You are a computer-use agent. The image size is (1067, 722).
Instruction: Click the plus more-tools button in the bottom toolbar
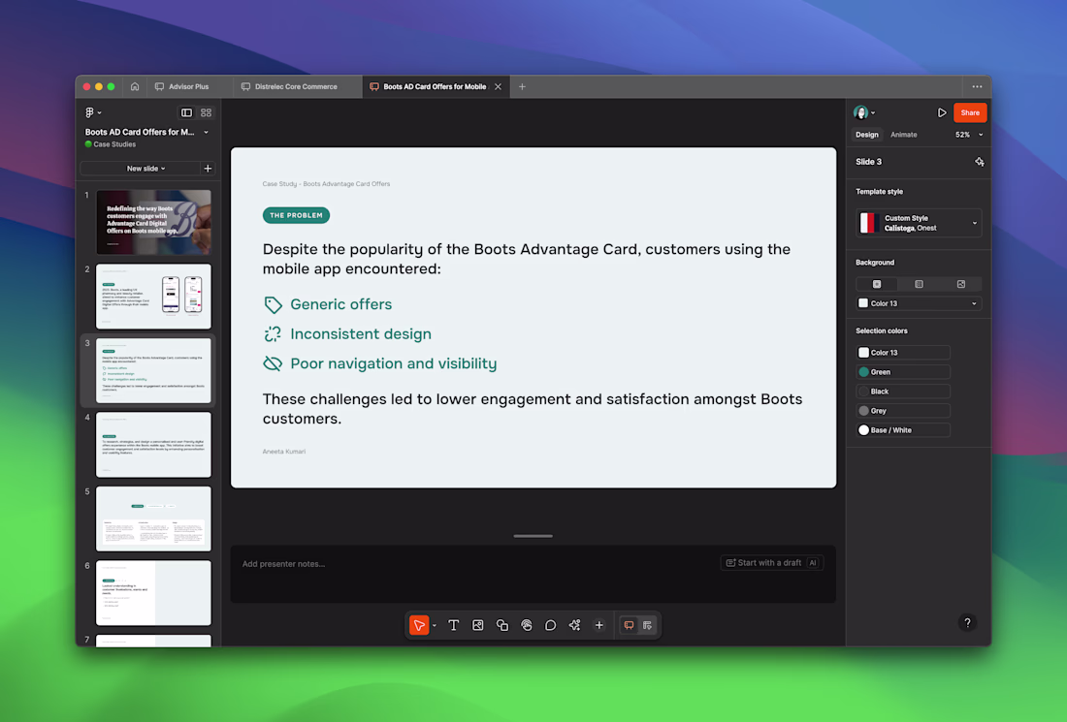598,625
